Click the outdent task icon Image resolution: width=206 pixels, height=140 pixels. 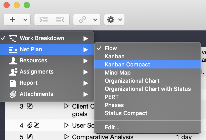pos(60,20)
